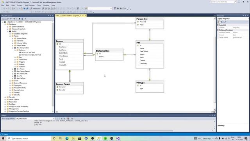Click the Pet table title in diagram
This screenshot has width=250, height=141.
(x=150, y=43)
